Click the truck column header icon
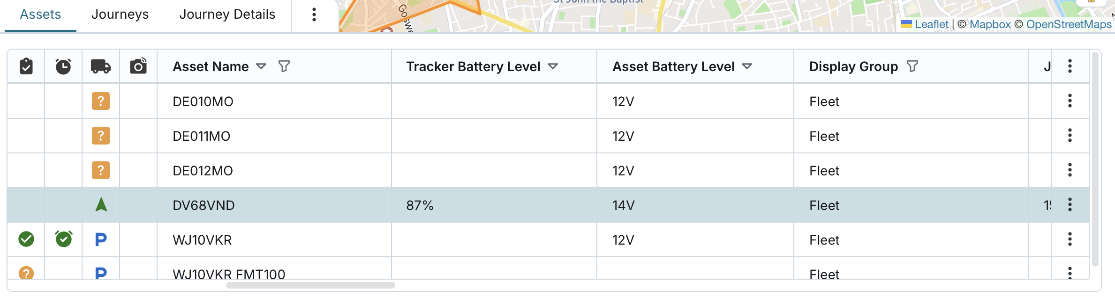Screen dimensions: 1115x304 click(100, 66)
